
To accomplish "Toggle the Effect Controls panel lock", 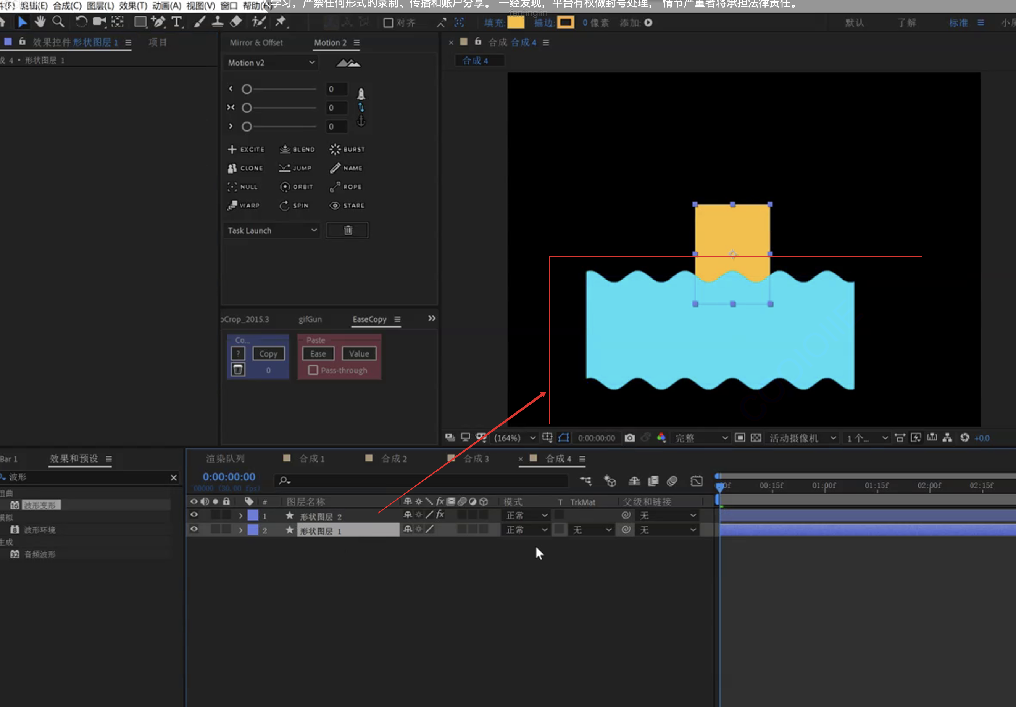I will tap(22, 42).
